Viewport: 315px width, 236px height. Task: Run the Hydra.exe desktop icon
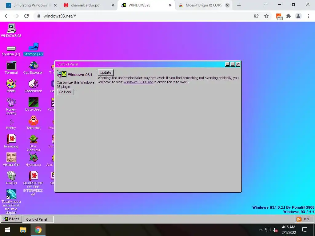point(33,159)
